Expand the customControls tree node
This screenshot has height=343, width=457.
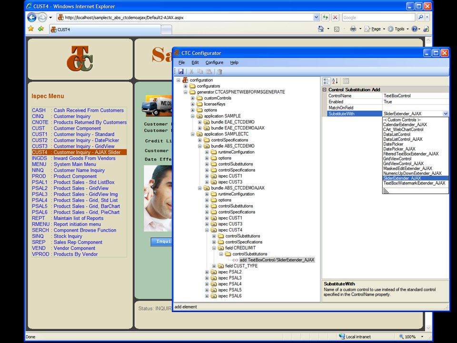coord(193,98)
